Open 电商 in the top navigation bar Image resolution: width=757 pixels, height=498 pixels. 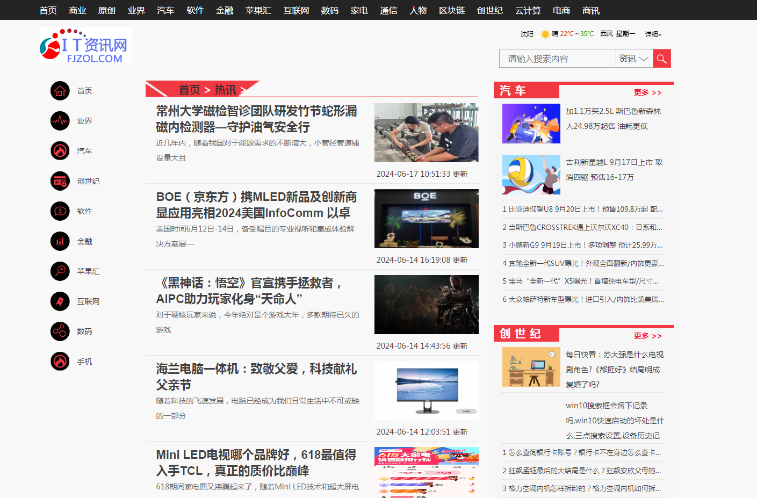pyautogui.click(x=561, y=10)
